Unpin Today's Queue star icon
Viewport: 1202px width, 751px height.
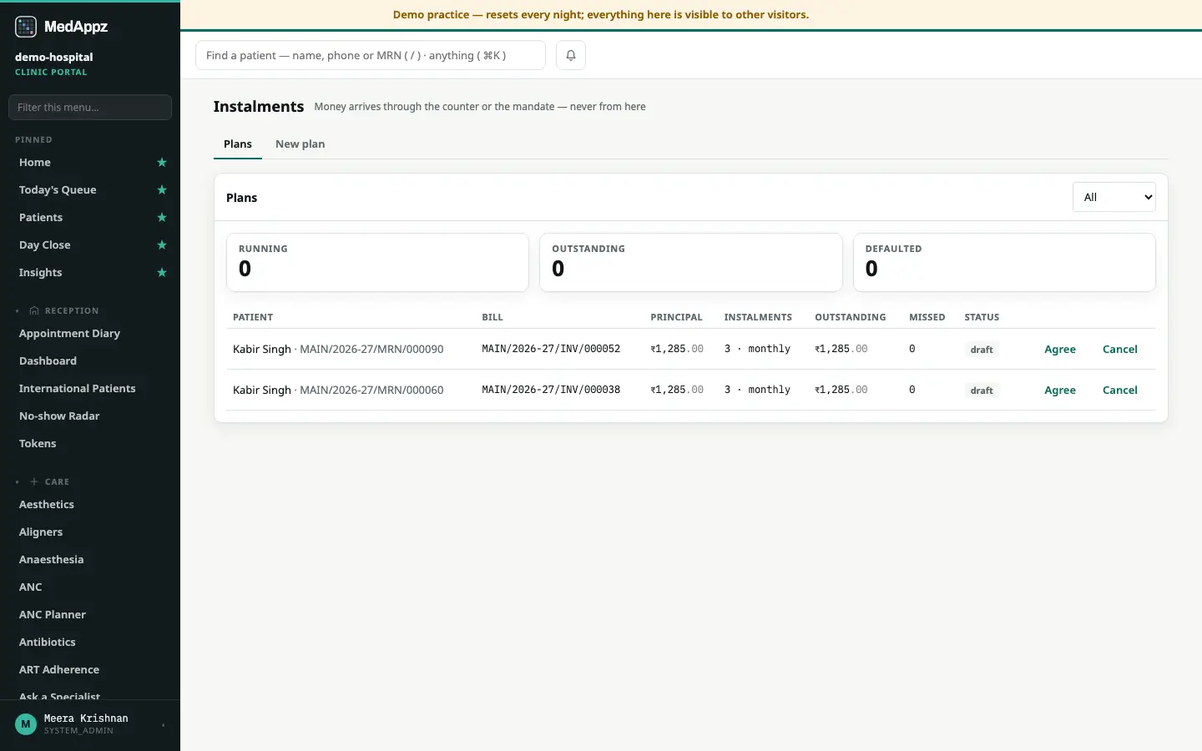162,190
